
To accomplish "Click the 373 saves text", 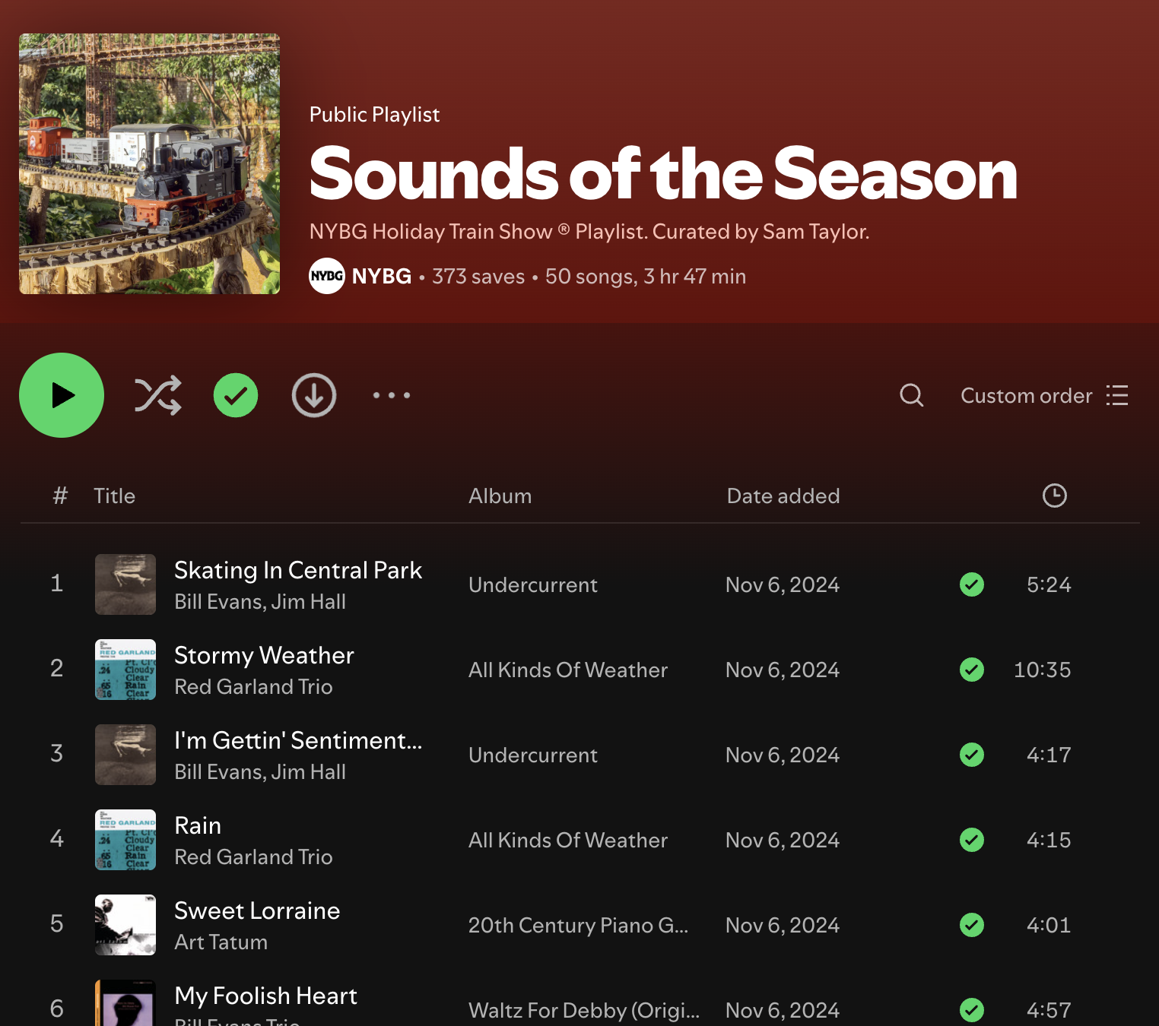I will [x=478, y=276].
